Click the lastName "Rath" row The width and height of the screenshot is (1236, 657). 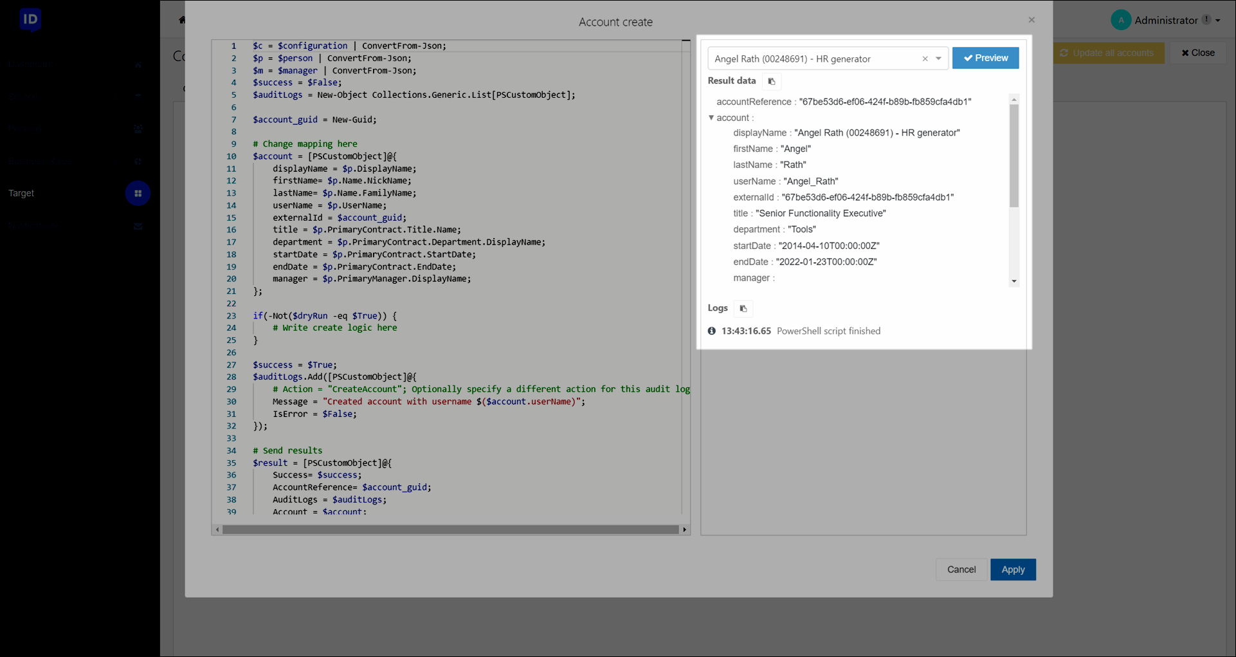click(x=769, y=165)
